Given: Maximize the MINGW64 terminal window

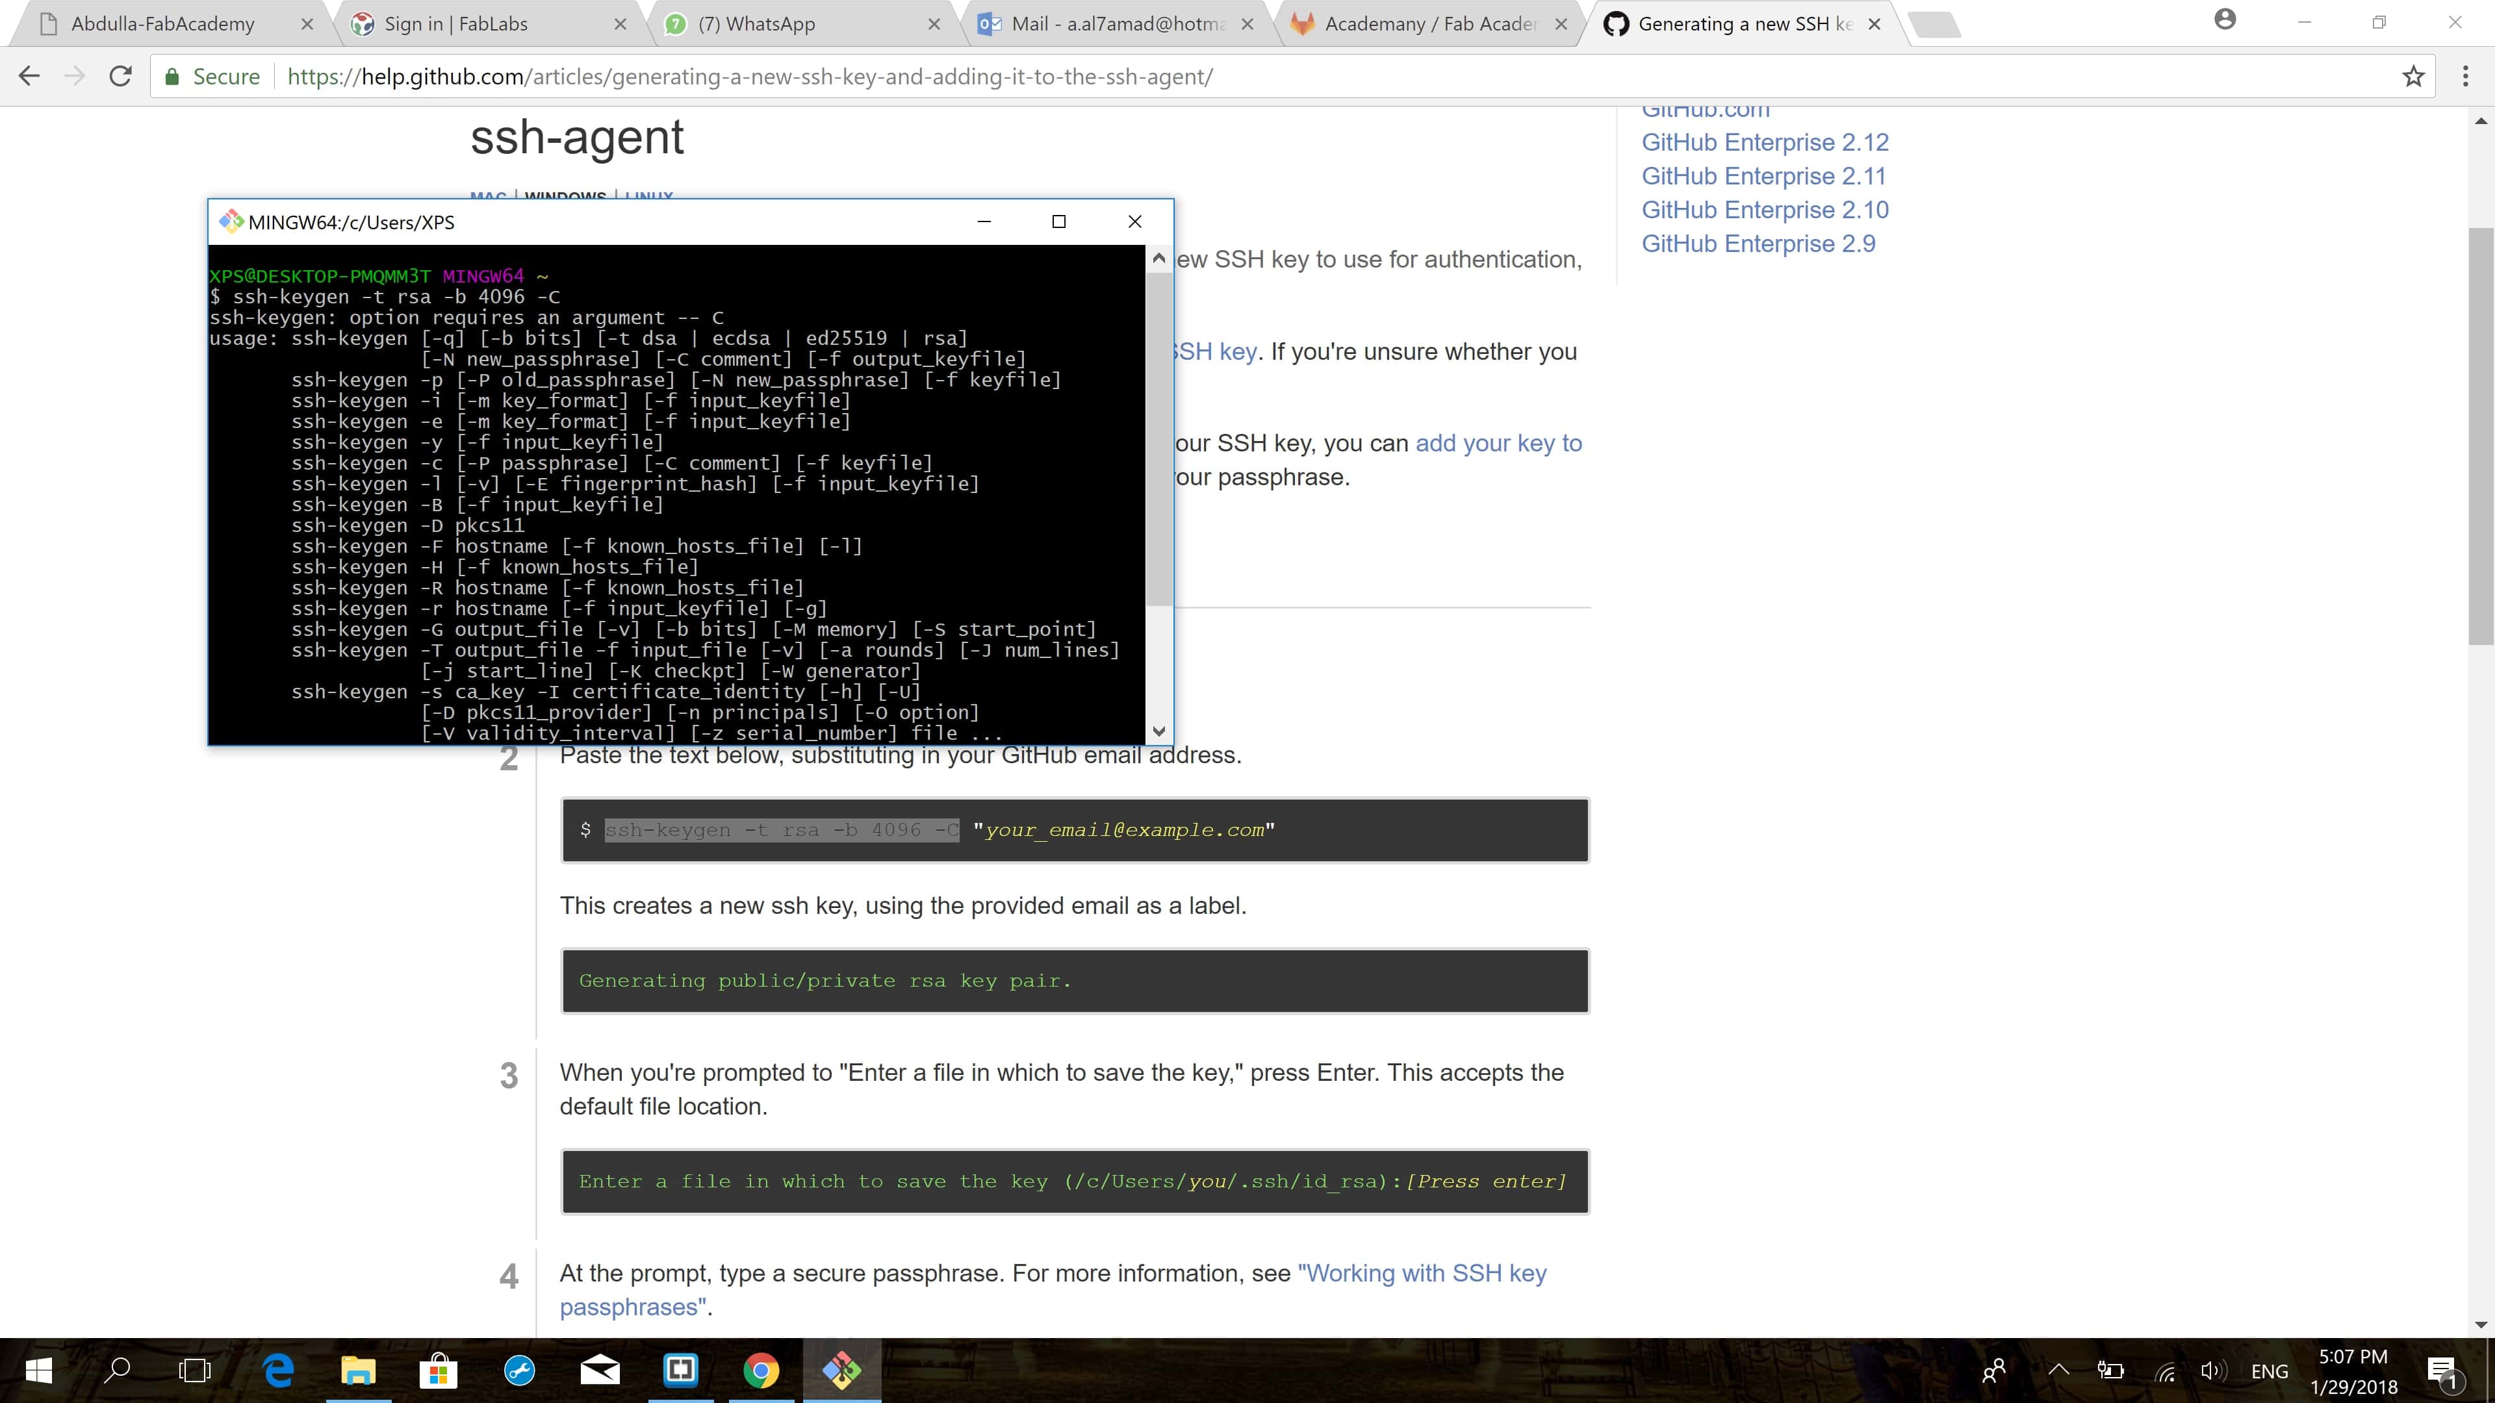Looking at the screenshot, I should [x=1058, y=221].
